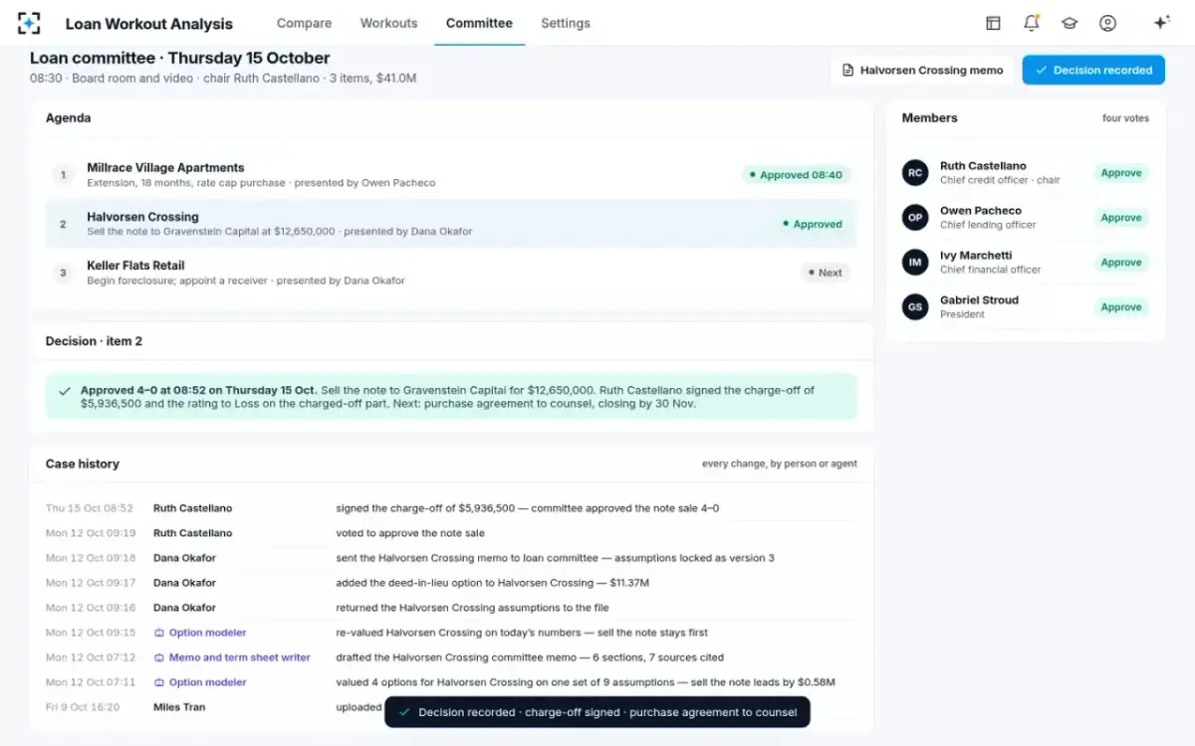The width and height of the screenshot is (1195, 746).
Task: Select Millrace Village Apartments agenda item
Action: point(451,175)
